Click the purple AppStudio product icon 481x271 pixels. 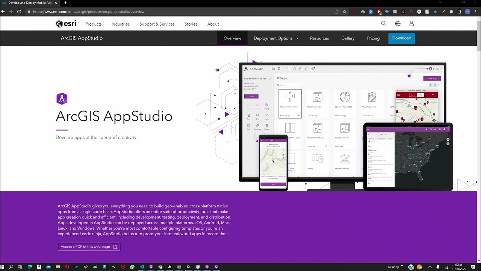(62, 99)
